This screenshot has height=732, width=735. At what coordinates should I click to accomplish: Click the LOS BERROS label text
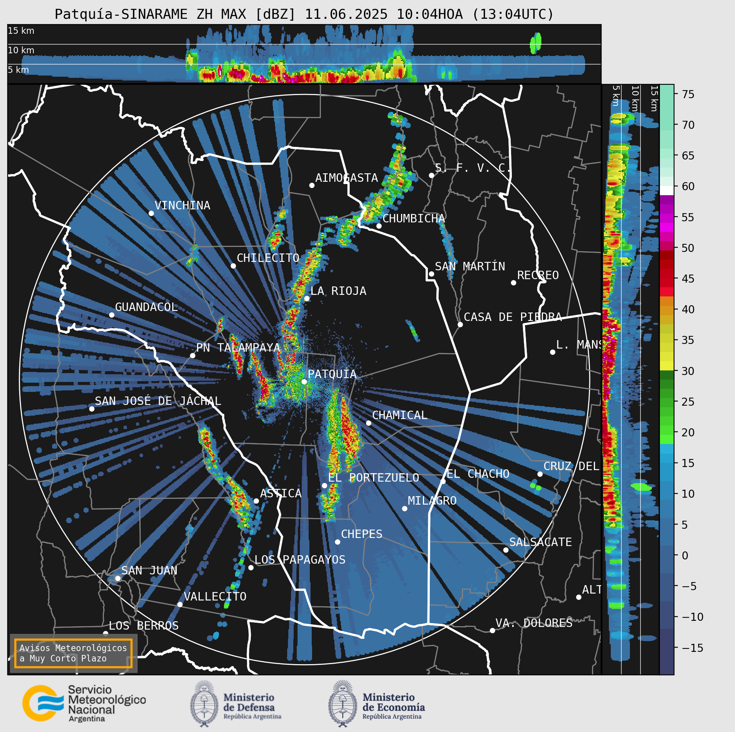tap(144, 626)
